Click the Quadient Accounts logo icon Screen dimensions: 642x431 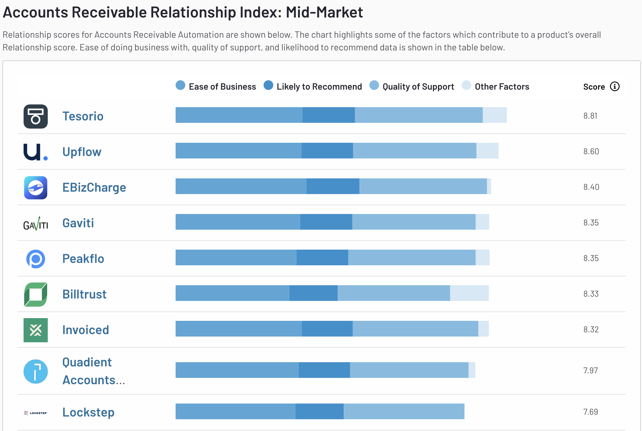pyautogui.click(x=36, y=371)
